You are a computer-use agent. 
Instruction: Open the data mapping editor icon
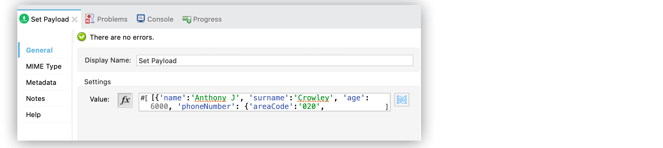tap(401, 100)
